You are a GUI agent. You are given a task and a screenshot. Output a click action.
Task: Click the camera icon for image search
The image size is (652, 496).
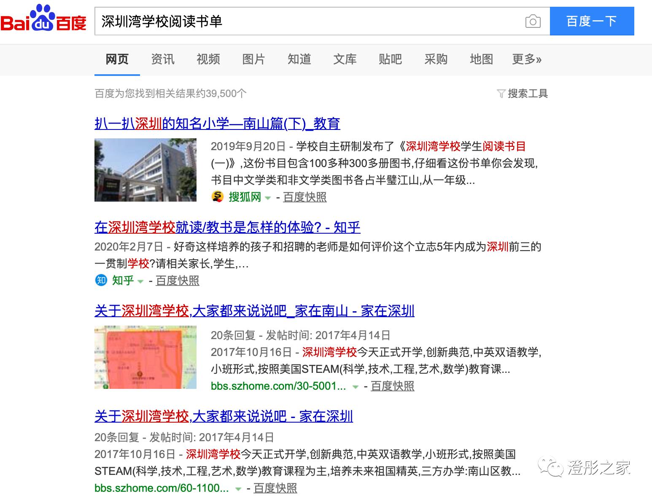click(x=533, y=21)
